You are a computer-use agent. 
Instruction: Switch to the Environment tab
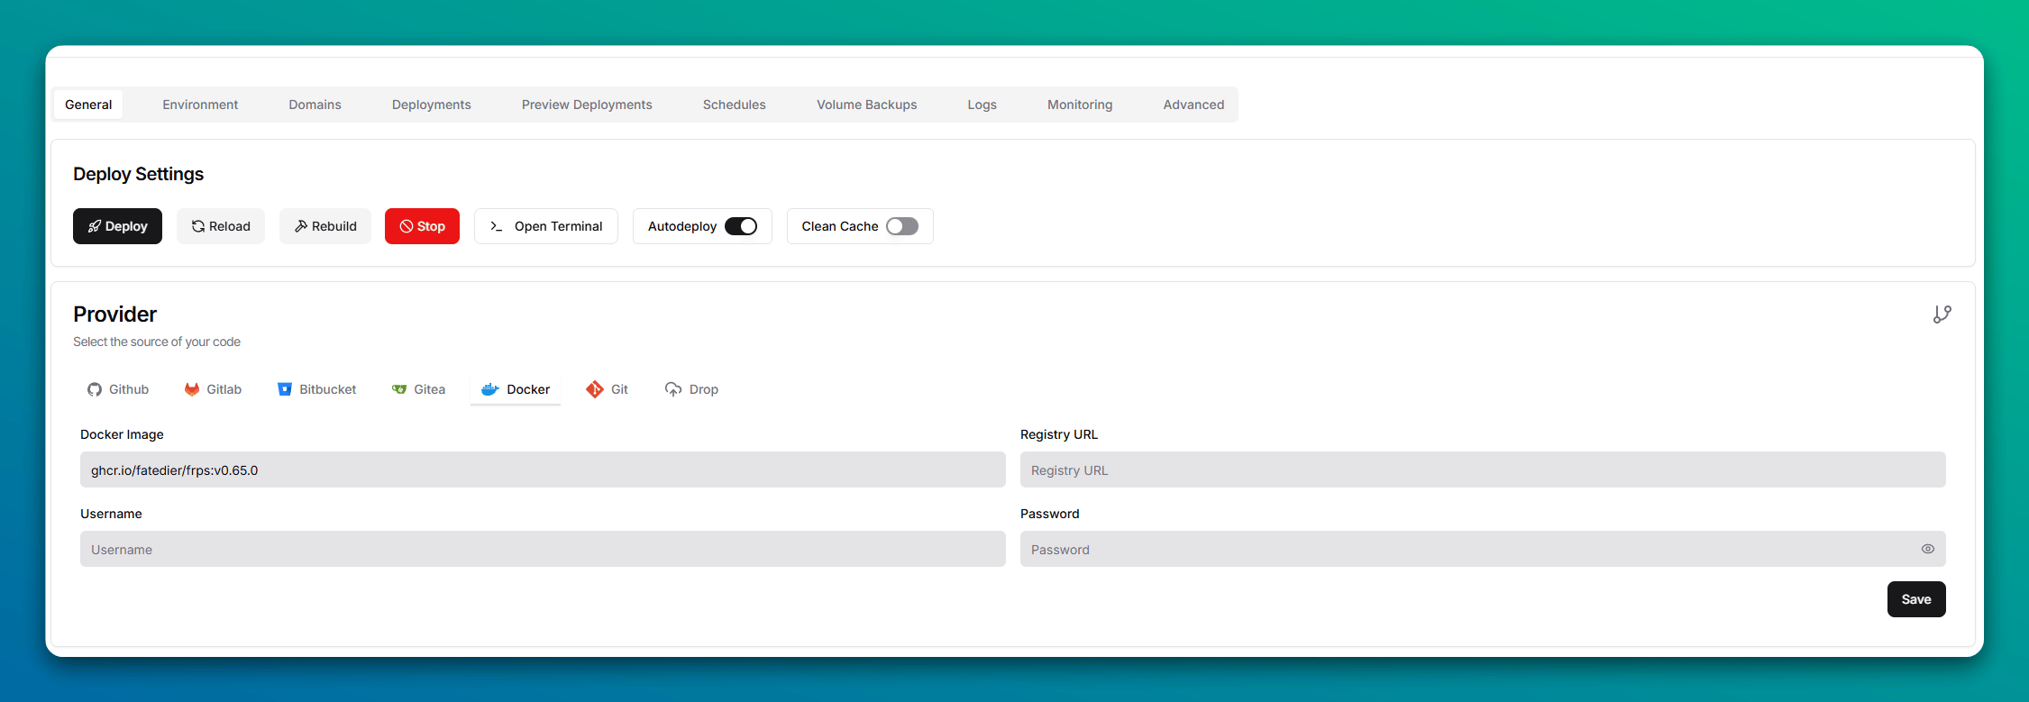pos(200,105)
